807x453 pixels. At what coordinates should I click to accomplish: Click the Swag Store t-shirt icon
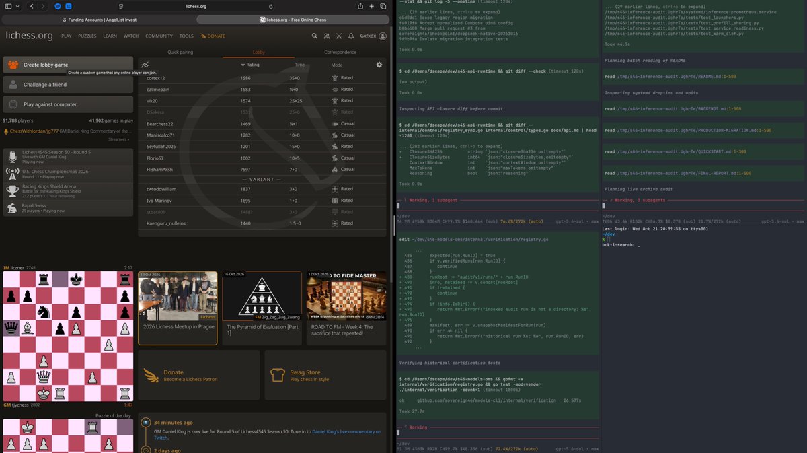click(278, 375)
